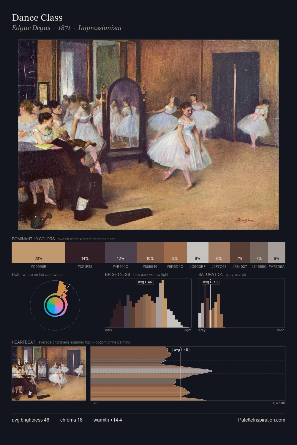The height and width of the screenshot is (445, 297).
Task: Click the #74665C hex code label
Action: click(x=259, y=267)
